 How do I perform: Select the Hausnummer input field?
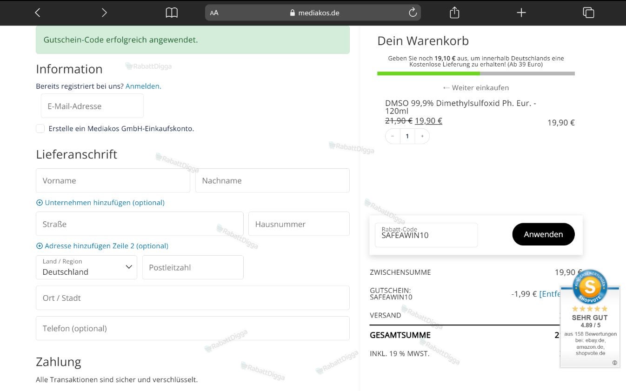point(299,224)
